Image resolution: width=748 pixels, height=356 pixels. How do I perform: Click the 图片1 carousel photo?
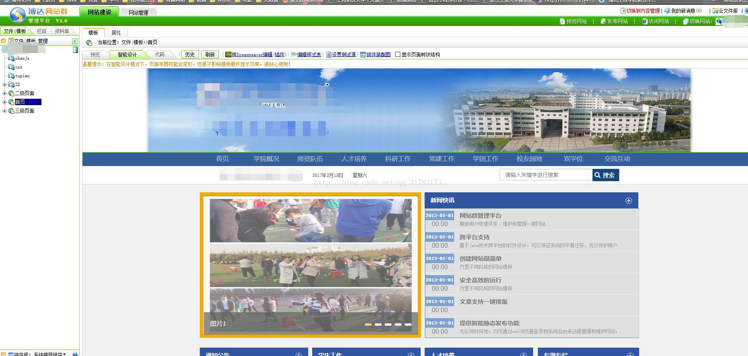[x=311, y=265]
